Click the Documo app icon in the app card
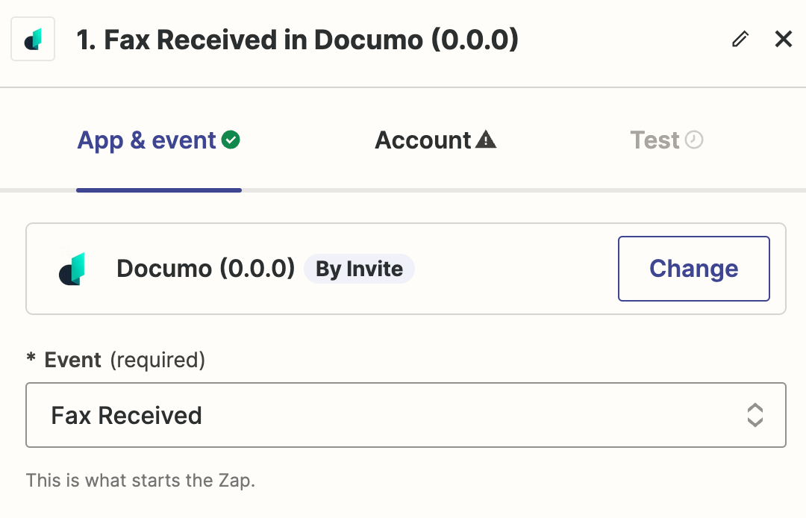Screen dimensions: 806x518 point(72,269)
